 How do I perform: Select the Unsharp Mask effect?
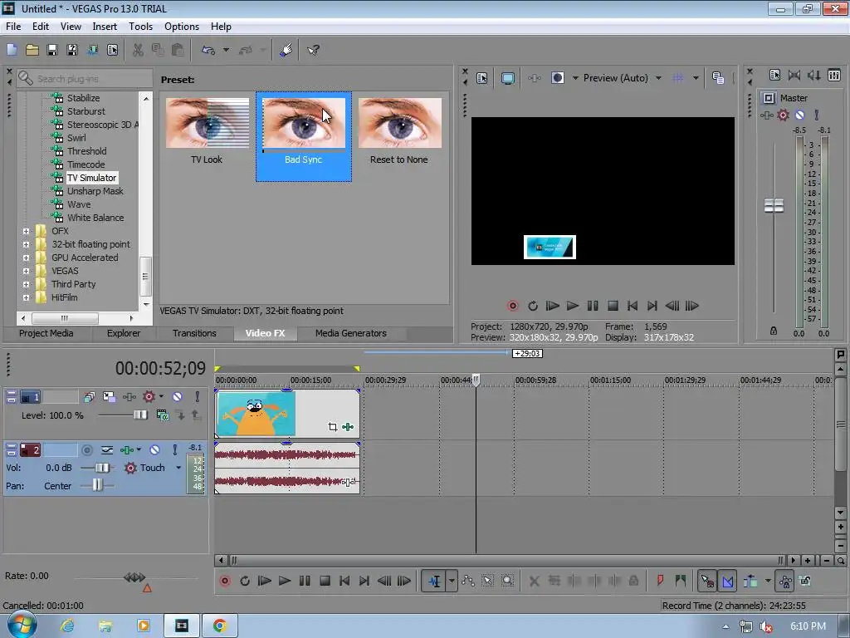pos(95,191)
